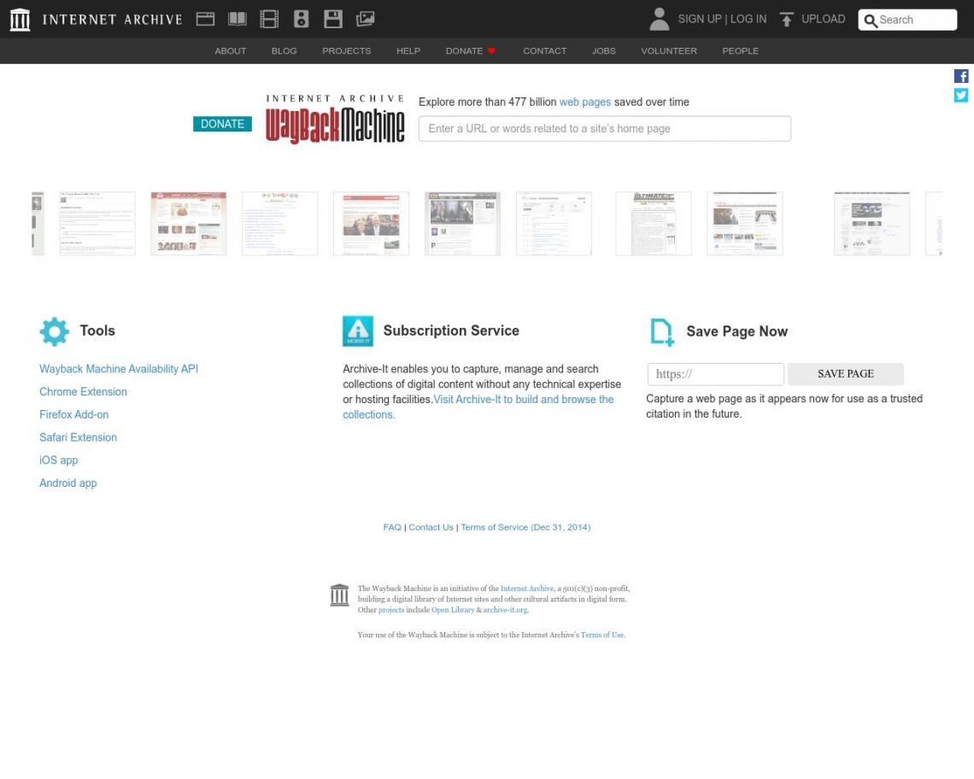Click the Wayback Machine logo
This screenshot has width=974, height=779.
point(336,120)
